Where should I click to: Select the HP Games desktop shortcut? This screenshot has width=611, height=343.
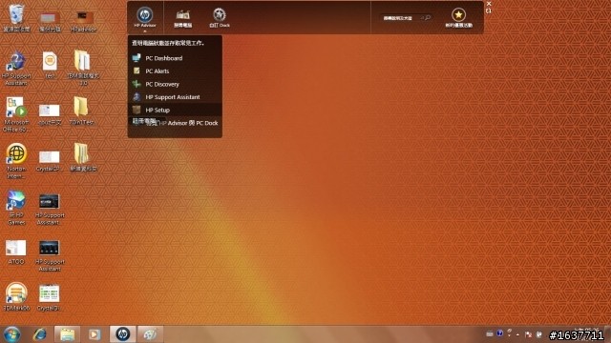tap(16, 208)
